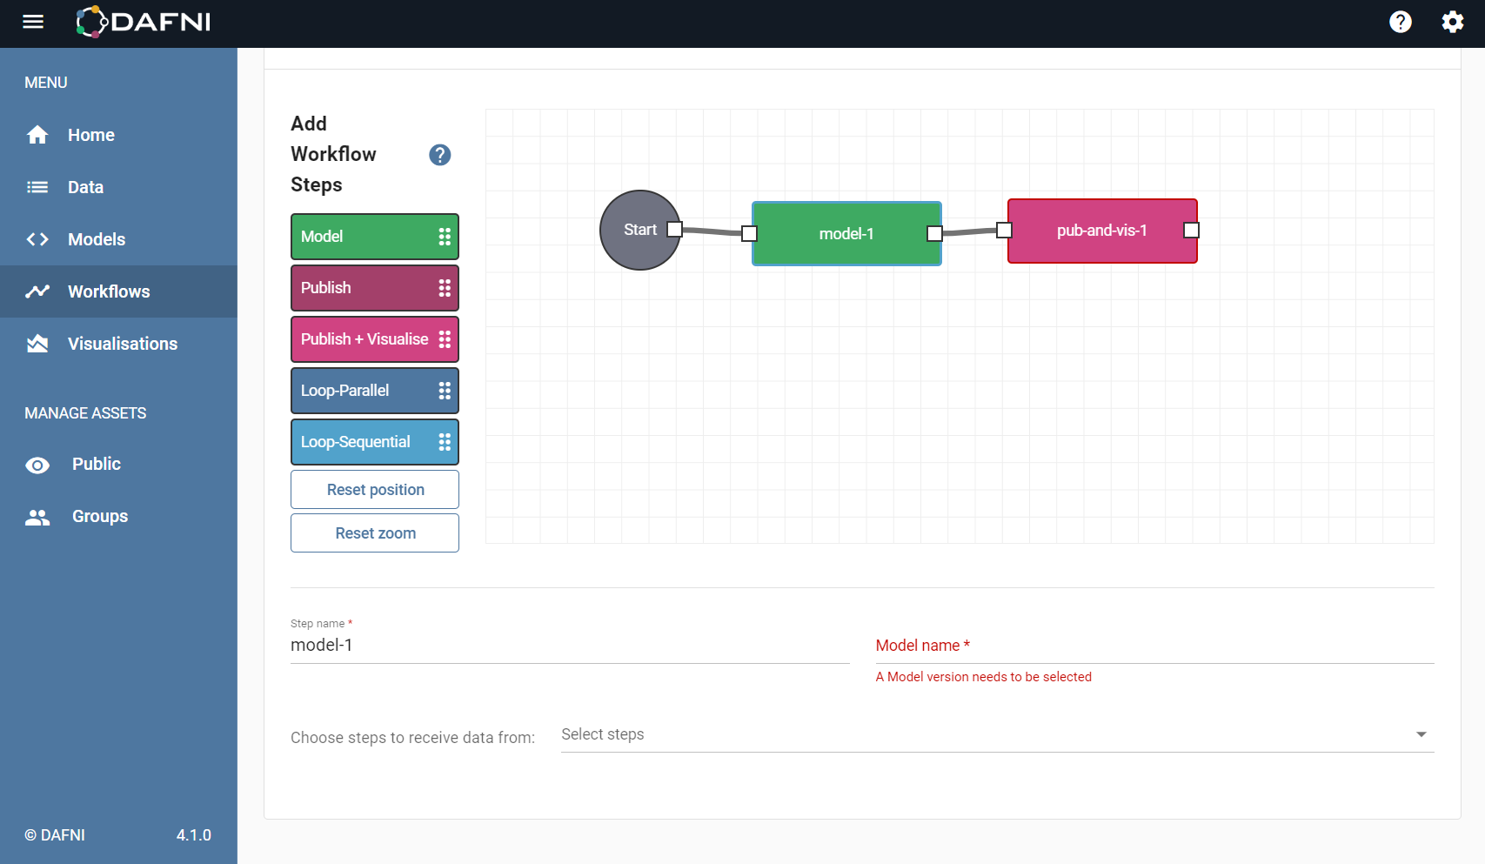Click the Home house icon in sidebar
The image size is (1485, 864).
click(37, 135)
